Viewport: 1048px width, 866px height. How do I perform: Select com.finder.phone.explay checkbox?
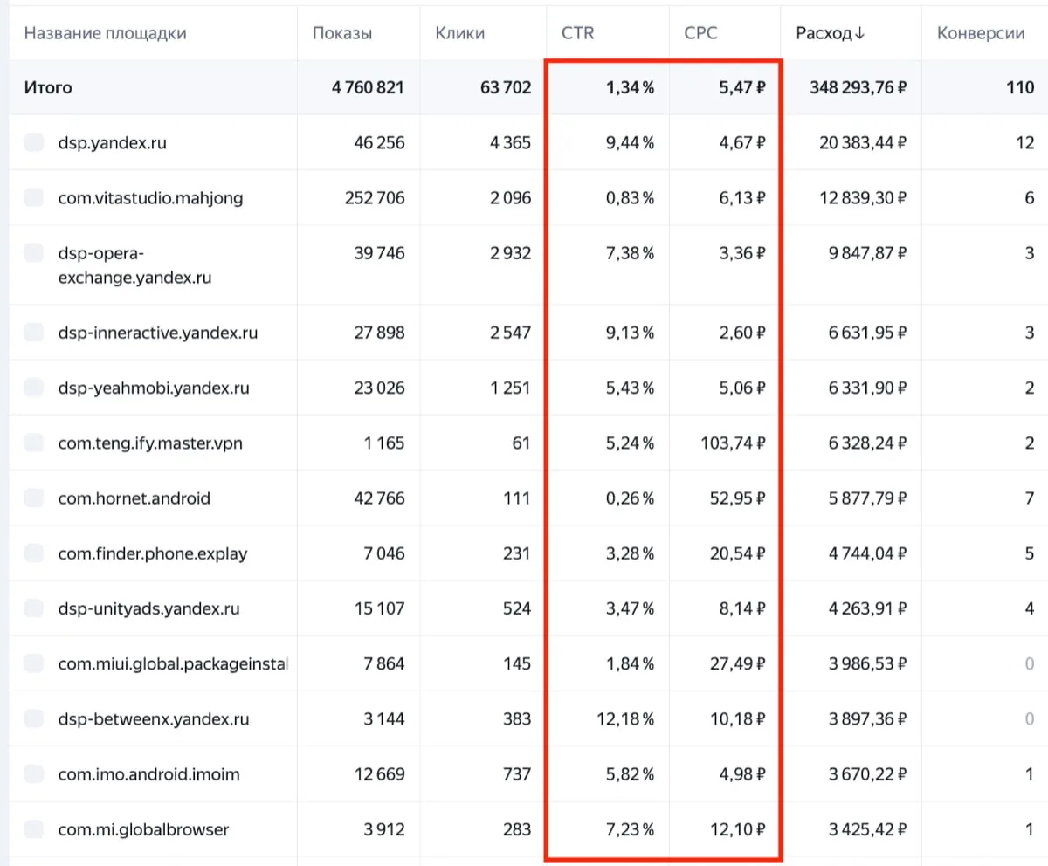(x=34, y=553)
